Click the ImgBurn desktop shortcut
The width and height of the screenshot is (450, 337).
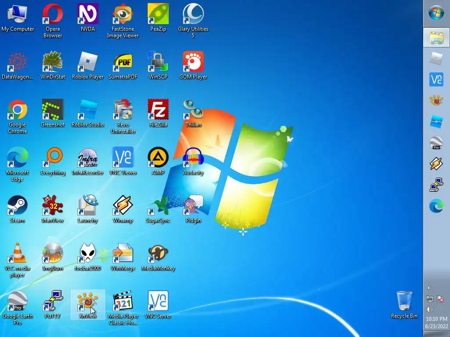(53, 257)
